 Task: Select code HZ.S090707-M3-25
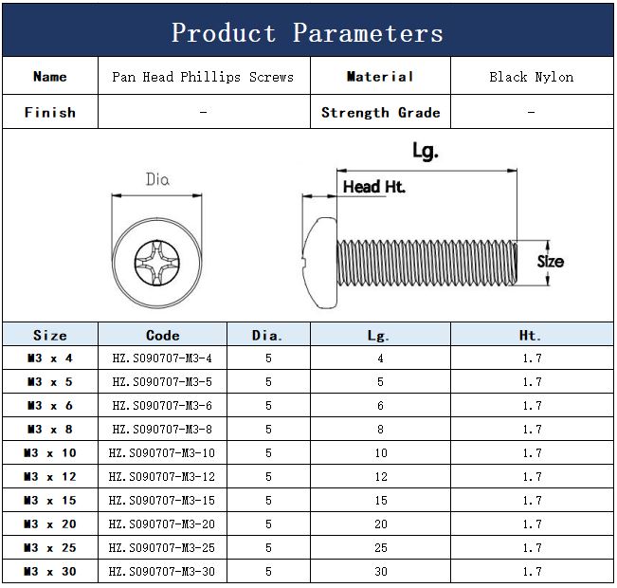162,548
